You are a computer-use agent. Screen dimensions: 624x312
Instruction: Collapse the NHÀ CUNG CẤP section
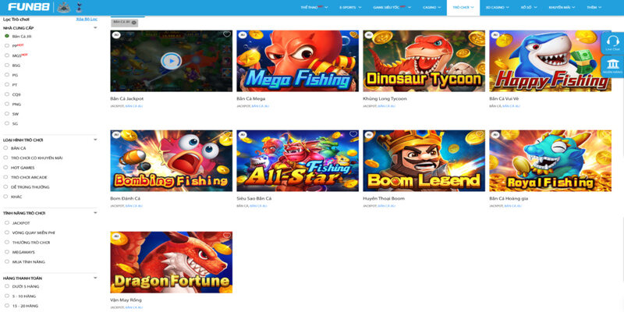pyautogui.click(x=95, y=28)
